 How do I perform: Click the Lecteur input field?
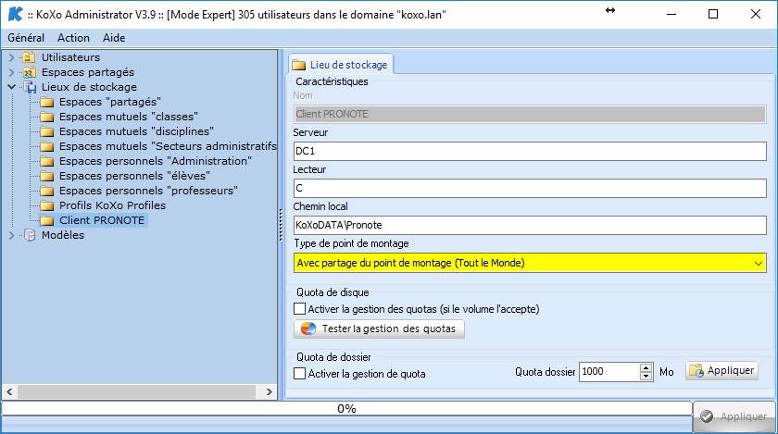point(530,189)
